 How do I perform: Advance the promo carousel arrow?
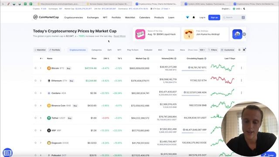coord(244,34)
